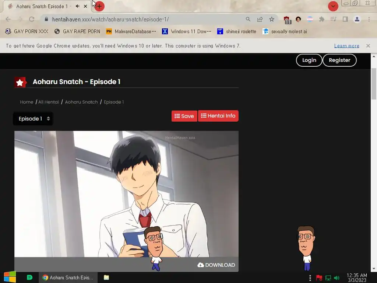Click the Register button
This screenshot has width=377, height=283.
[339, 60]
